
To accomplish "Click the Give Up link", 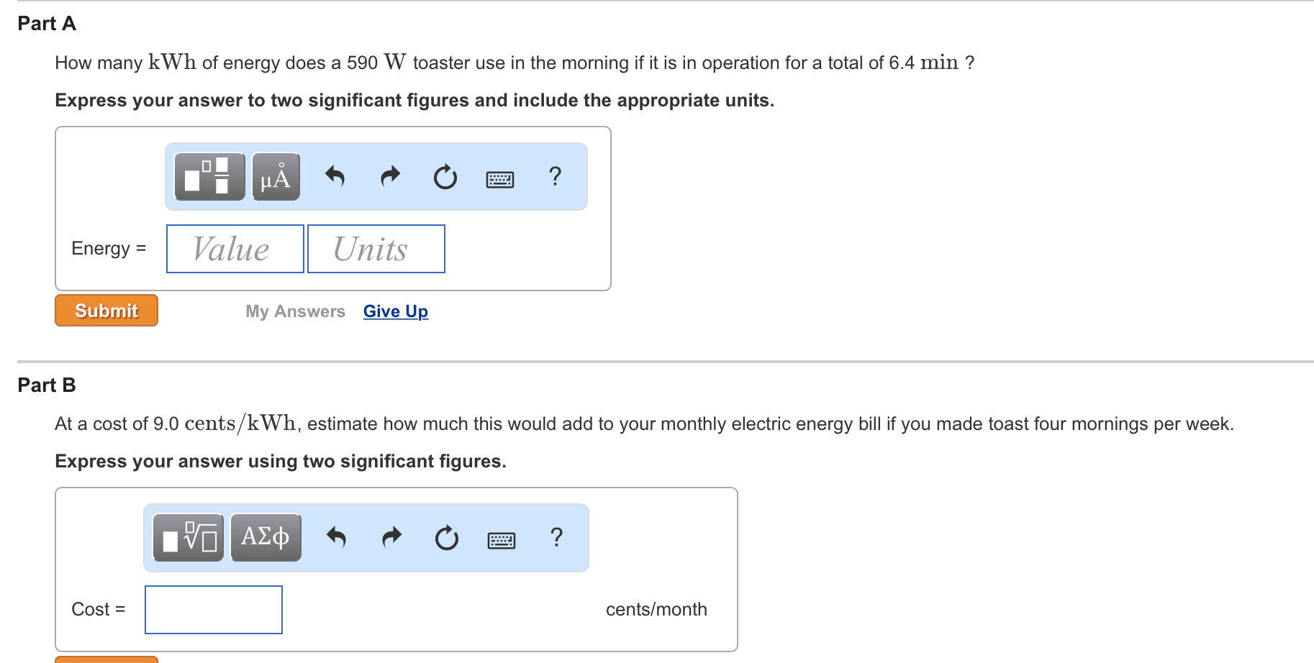I will [394, 311].
